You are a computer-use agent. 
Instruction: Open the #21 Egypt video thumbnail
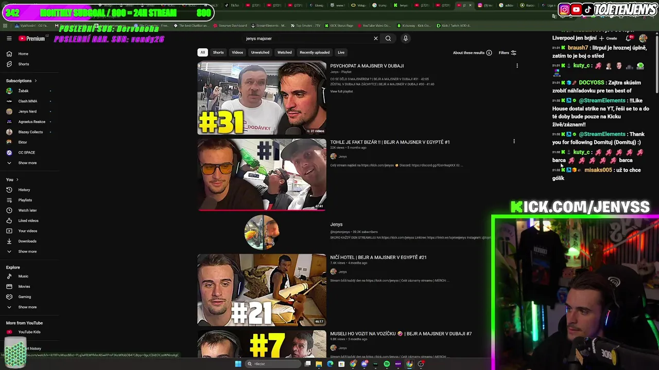point(262,290)
